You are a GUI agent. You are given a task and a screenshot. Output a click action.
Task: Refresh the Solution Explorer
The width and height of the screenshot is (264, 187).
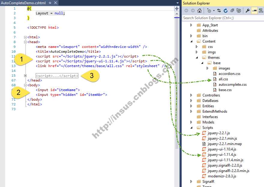click(226, 10)
